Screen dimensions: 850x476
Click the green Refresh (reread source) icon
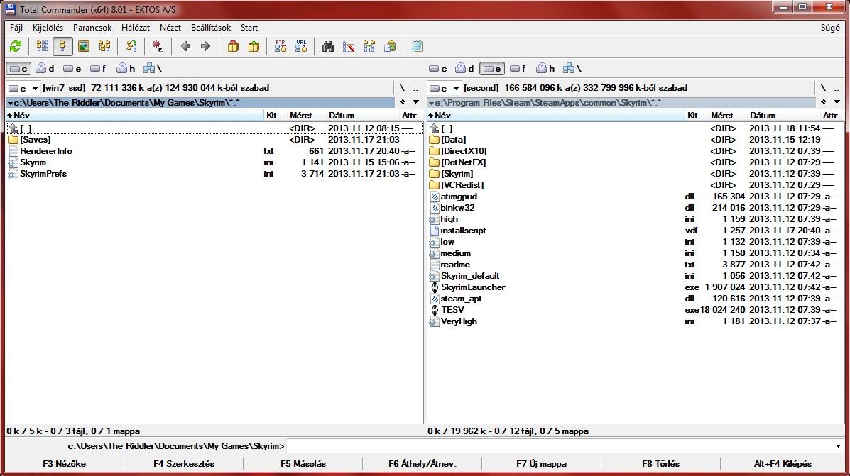point(16,47)
